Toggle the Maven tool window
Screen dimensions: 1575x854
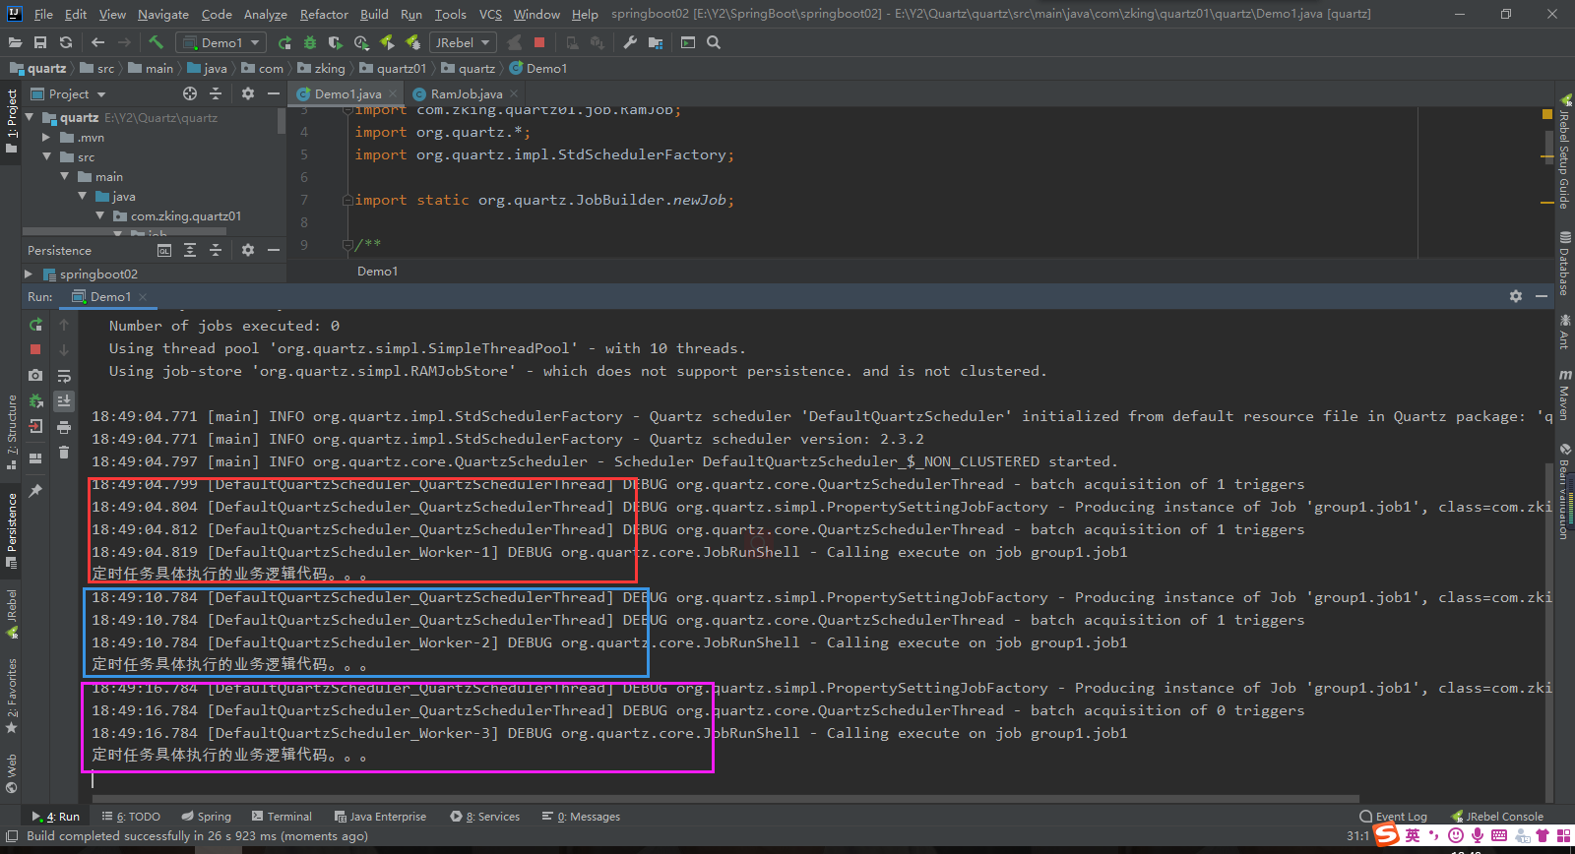1564,395
